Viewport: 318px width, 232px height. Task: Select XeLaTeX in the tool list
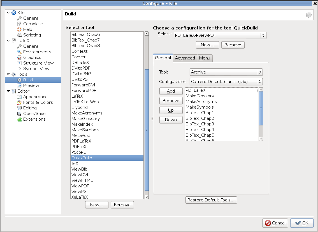[107, 197]
